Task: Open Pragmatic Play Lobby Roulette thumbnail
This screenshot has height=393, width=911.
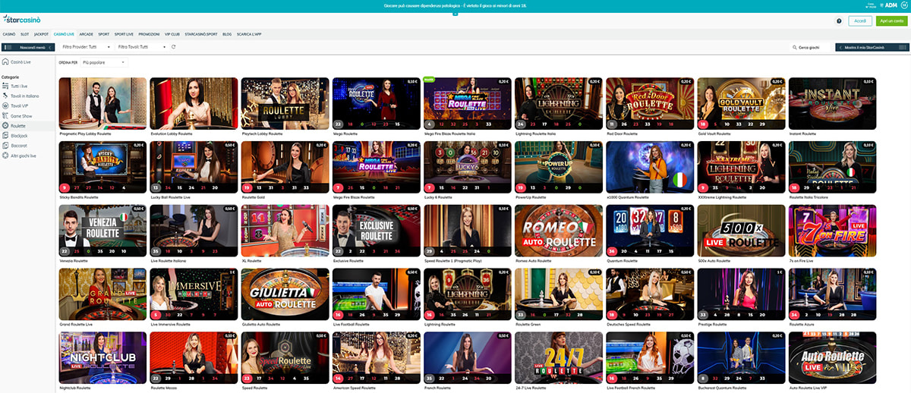Action: click(103, 103)
